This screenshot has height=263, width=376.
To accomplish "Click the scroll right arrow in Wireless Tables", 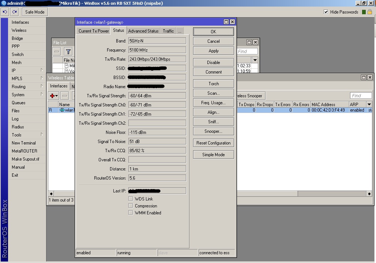I will [x=369, y=194].
